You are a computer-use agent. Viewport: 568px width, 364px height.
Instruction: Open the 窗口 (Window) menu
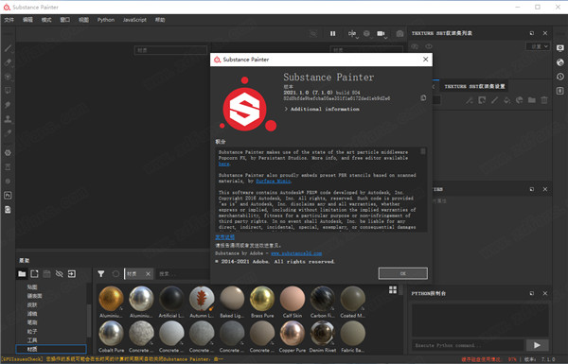[65, 20]
